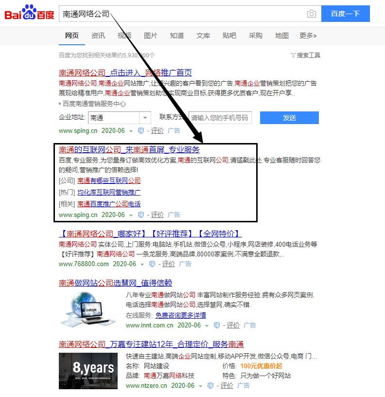Open result 【南通网络公司_哪家好】【好评推荐】
385x397 pixels.
tap(150, 234)
